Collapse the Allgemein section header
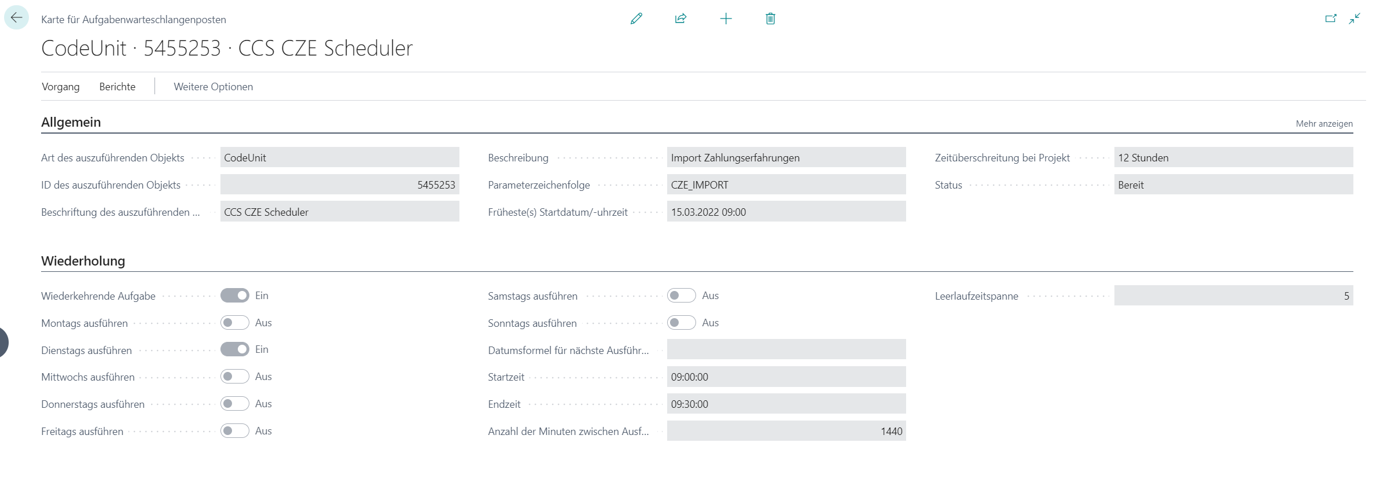 coord(71,122)
